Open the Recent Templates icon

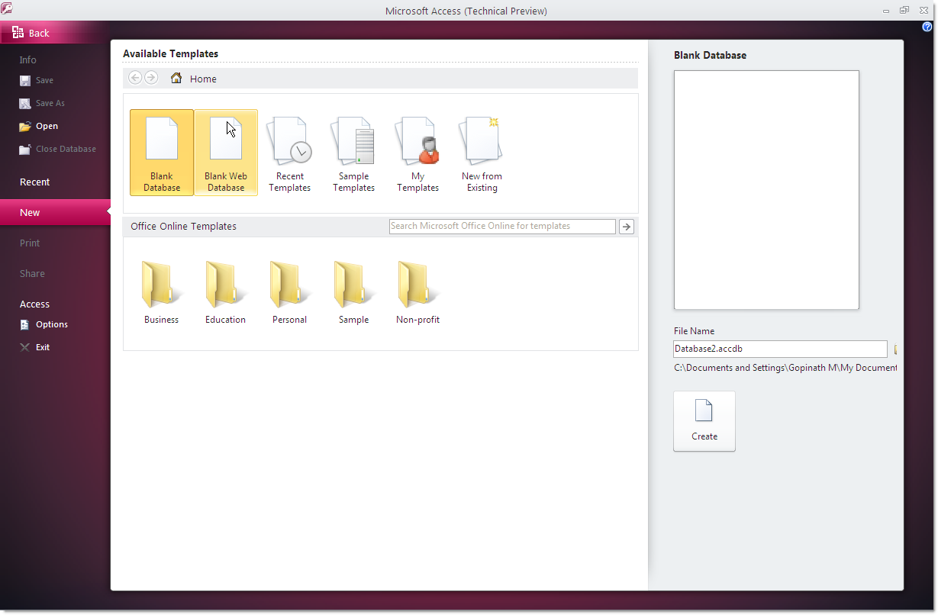pyautogui.click(x=289, y=152)
